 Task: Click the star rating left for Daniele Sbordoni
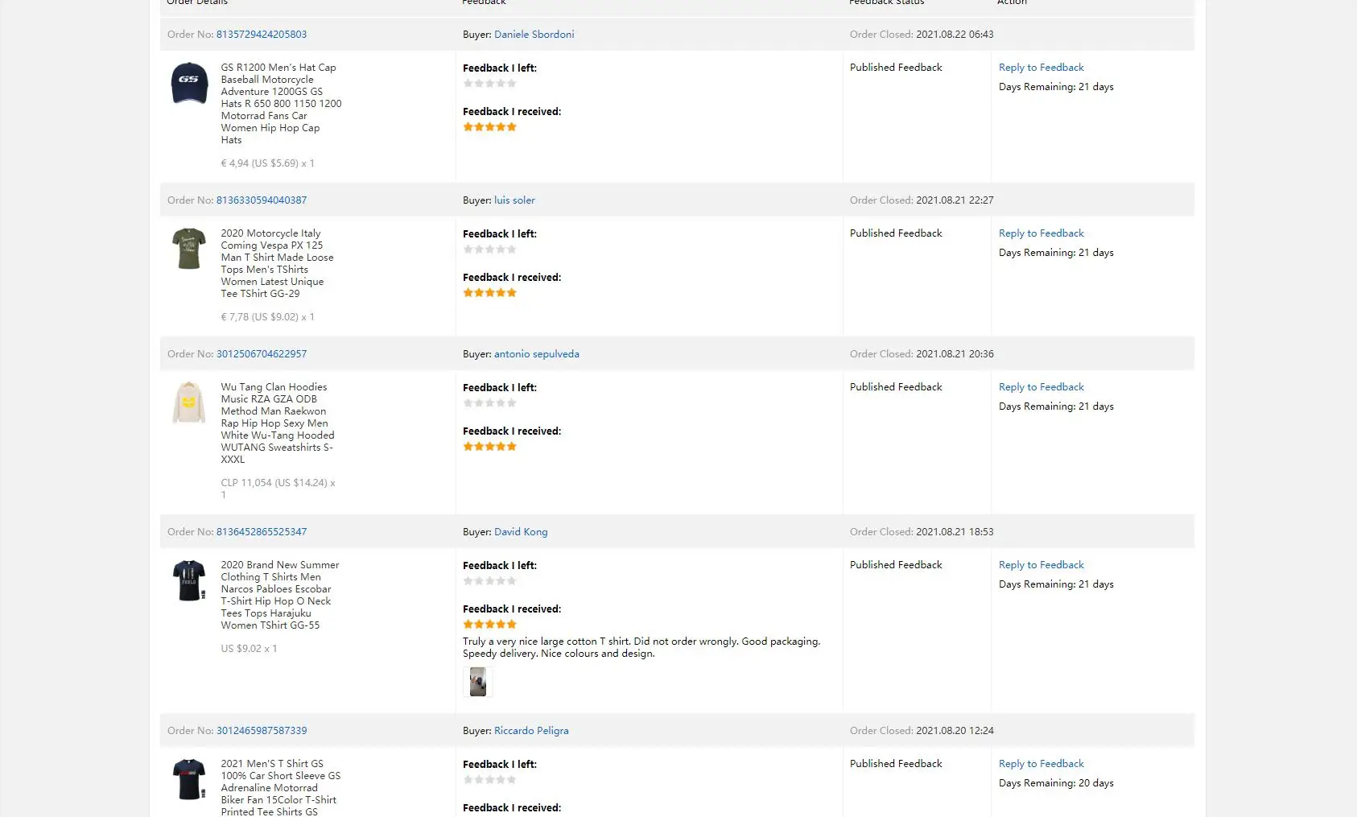489,84
